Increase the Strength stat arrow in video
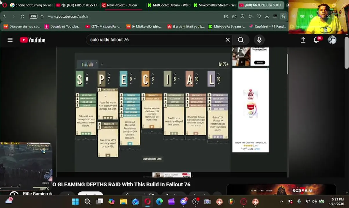 coord(86,74)
